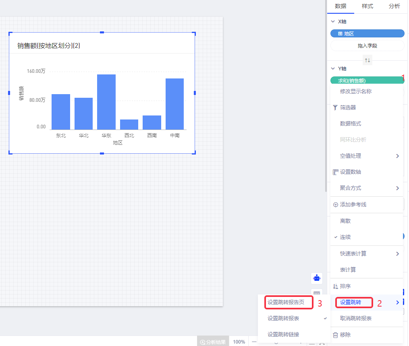The height and width of the screenshot is (346, 409).
Task: Open the robot assistant icon
Action: [x=317, y=278]
